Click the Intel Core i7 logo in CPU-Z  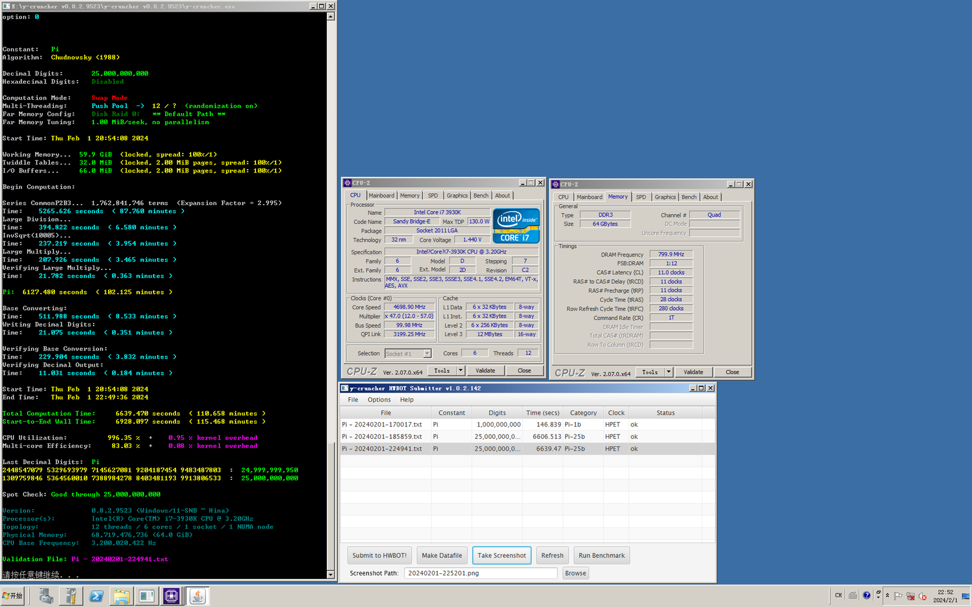pos(516,225)
